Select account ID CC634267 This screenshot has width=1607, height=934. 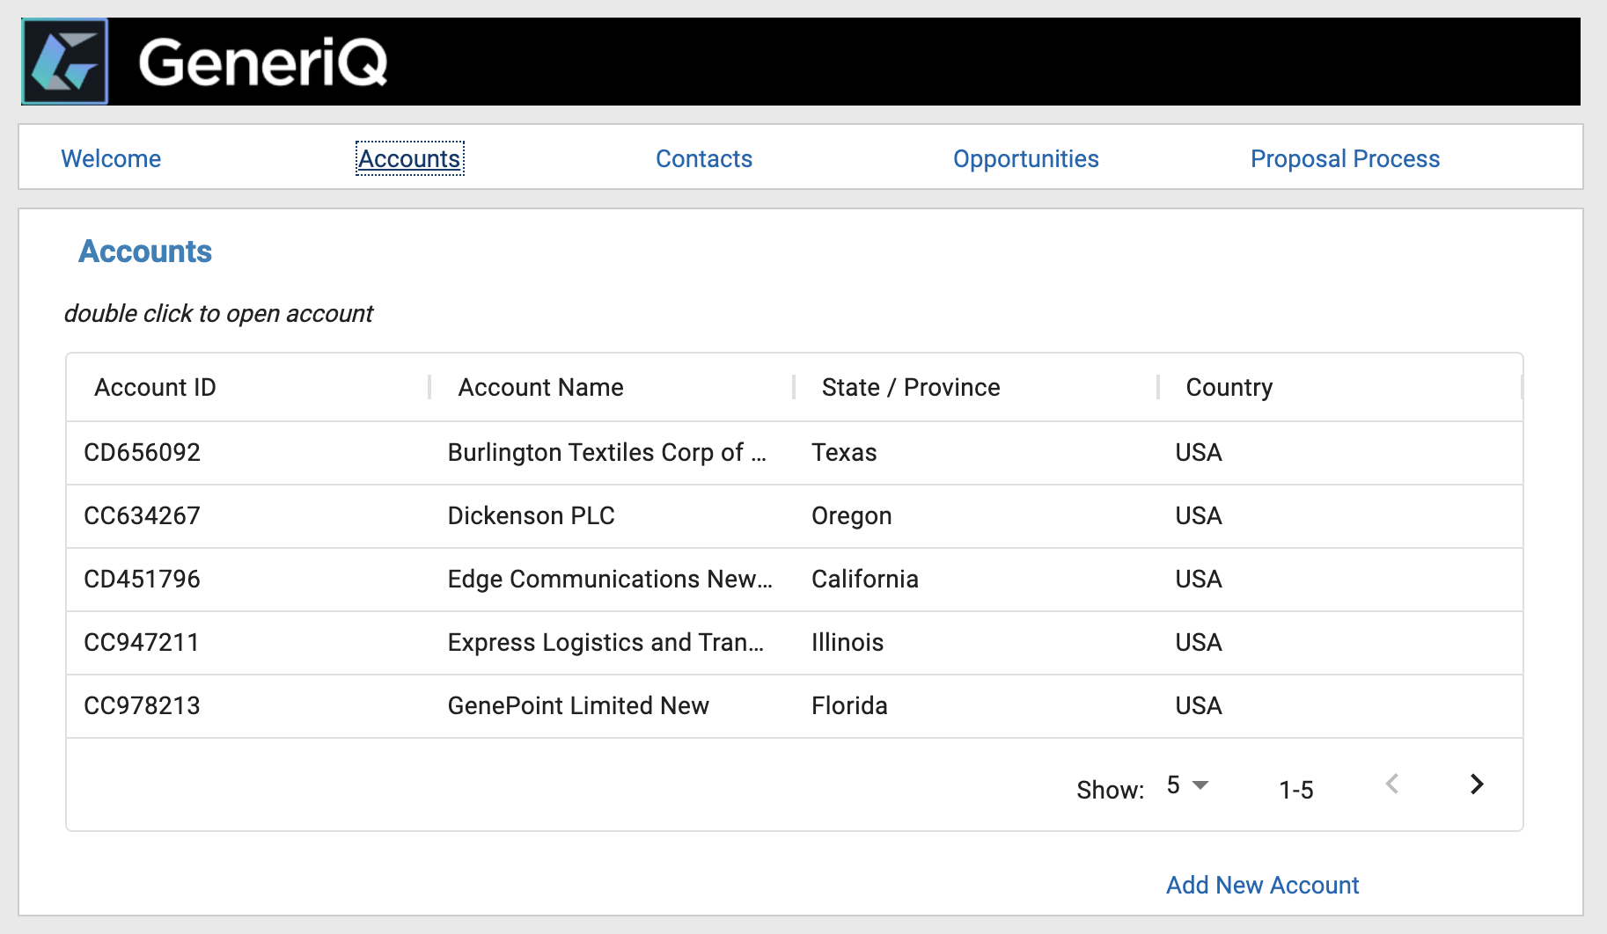click(142, 515)
